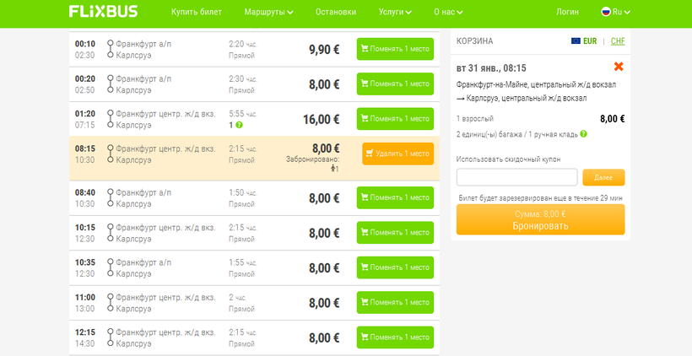This screenshot has width=692, height=356.
Task: Click the Russian flag language icon
Action: click(605, 12)
